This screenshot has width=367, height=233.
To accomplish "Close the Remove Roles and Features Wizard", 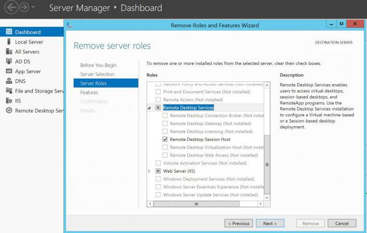I will [x=355, y=24].
